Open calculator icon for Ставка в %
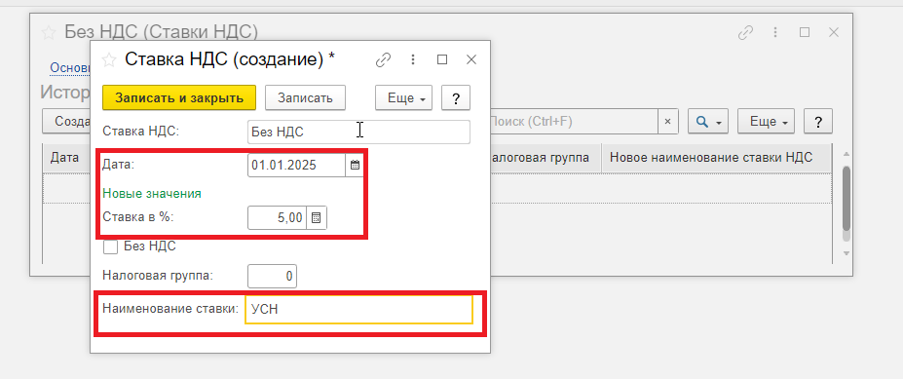 coord(317,217)
